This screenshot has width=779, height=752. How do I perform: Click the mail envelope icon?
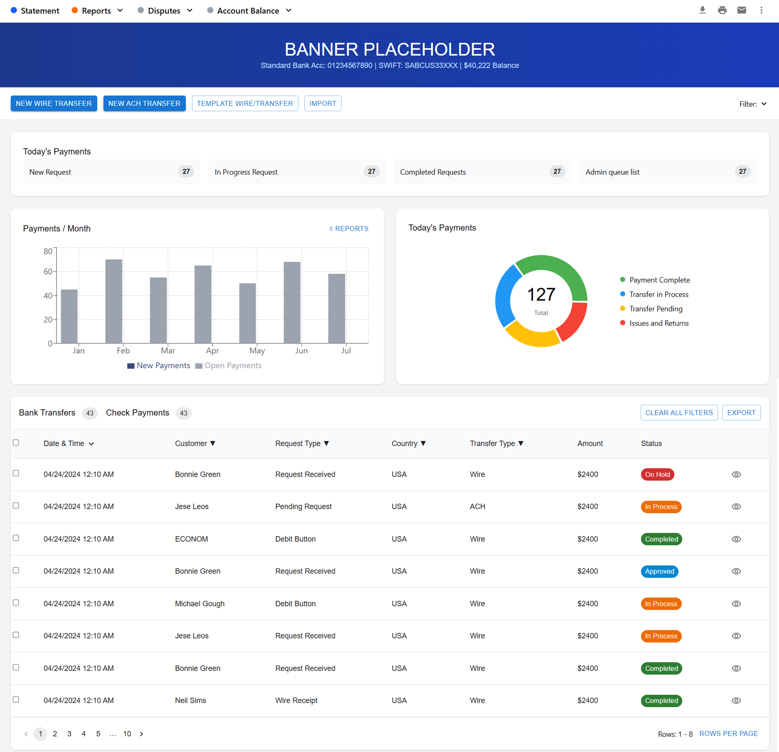pyautogui.click(x=742, y=10)
